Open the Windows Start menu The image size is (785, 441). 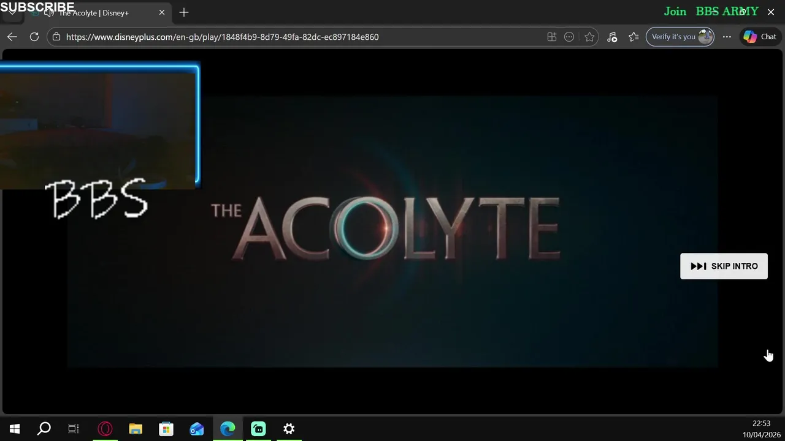coord(15,429)
